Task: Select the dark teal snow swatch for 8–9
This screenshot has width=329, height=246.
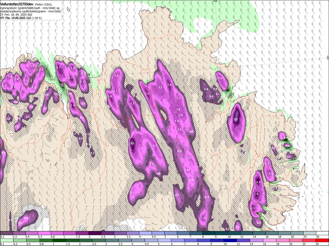Action: (x=208, y=233)
